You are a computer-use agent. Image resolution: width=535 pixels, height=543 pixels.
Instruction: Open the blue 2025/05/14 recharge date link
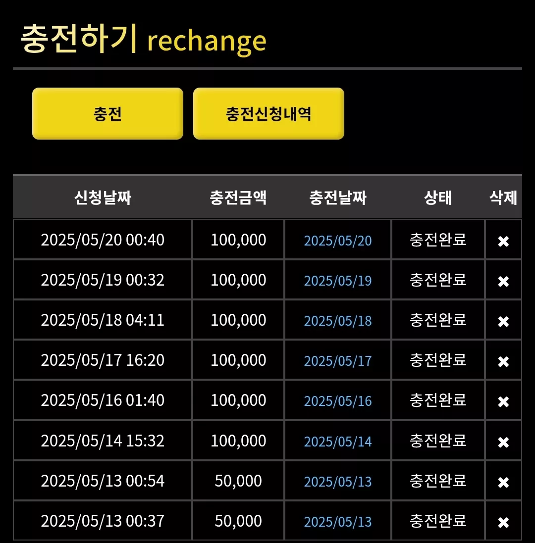338,442
